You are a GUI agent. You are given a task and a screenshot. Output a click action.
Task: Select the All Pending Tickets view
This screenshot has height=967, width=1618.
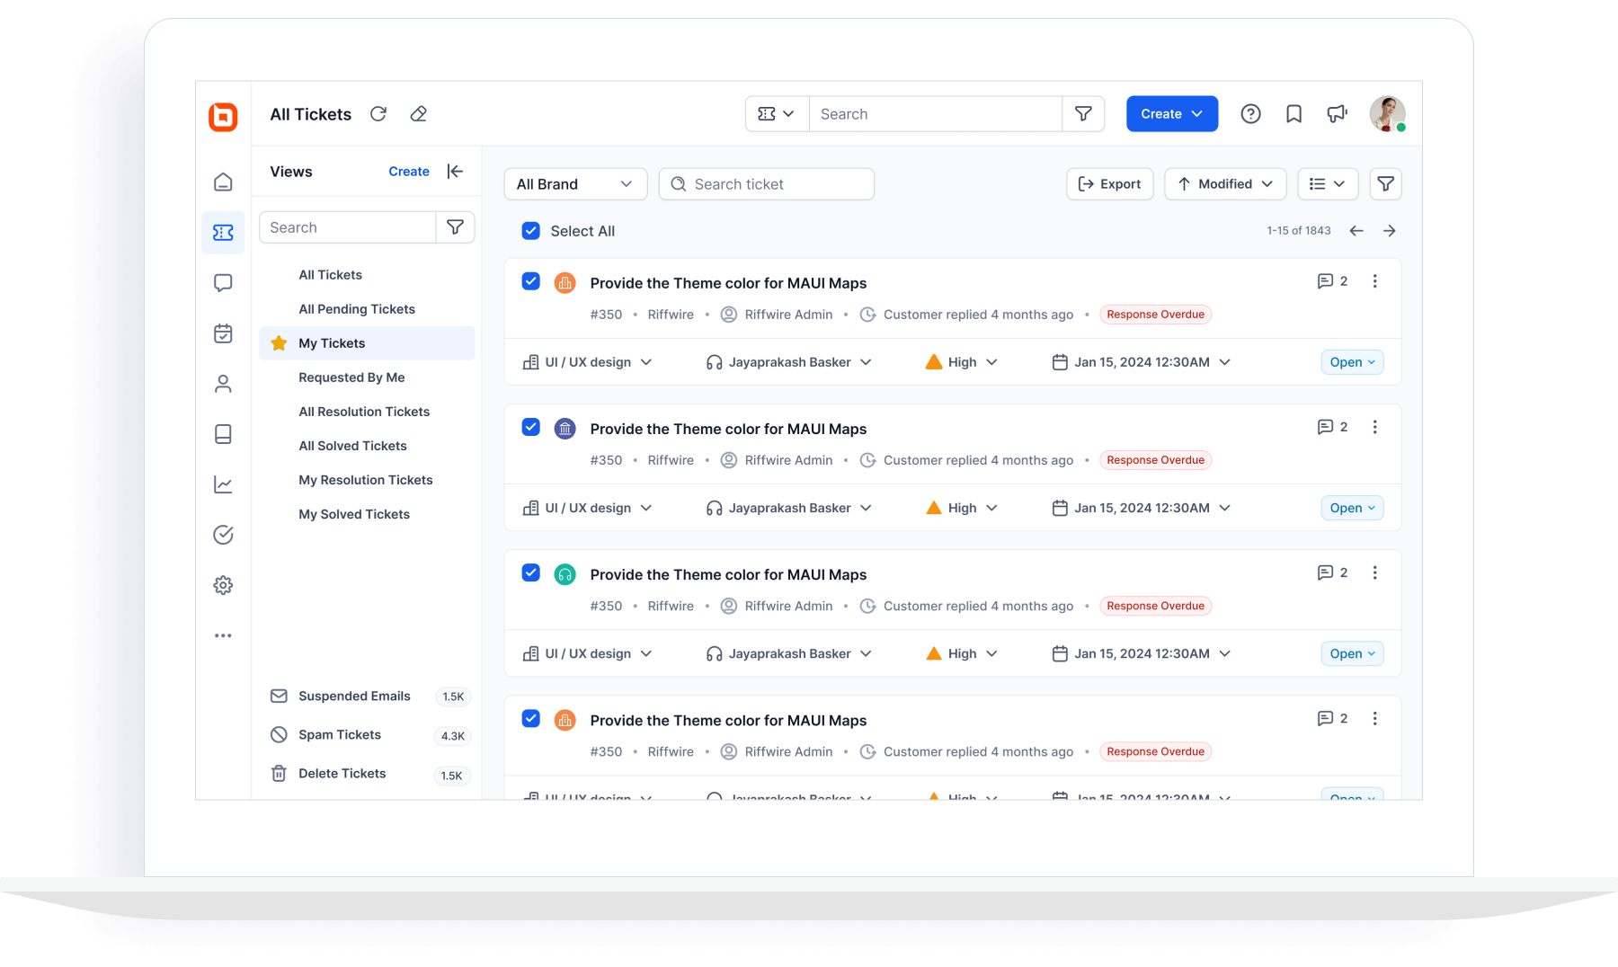pyautogui.click(x=367, y=309)
